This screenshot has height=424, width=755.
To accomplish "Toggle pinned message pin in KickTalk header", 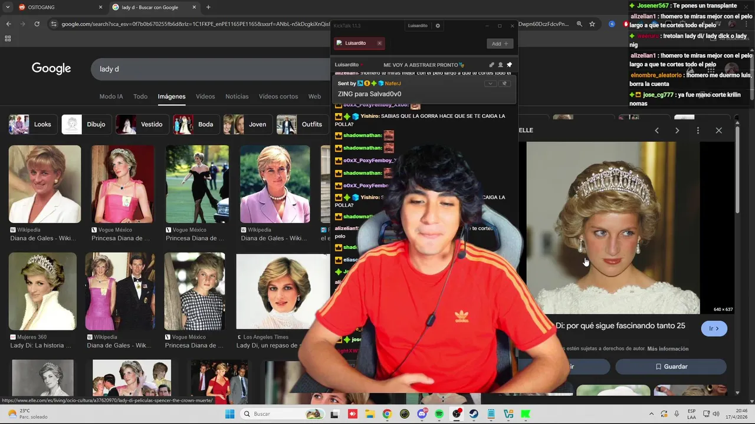I will (x=510, y=65).
